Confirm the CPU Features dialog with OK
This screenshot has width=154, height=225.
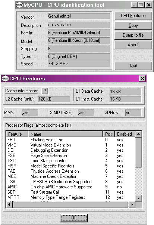pyautogui.click(x=74, y=218)
